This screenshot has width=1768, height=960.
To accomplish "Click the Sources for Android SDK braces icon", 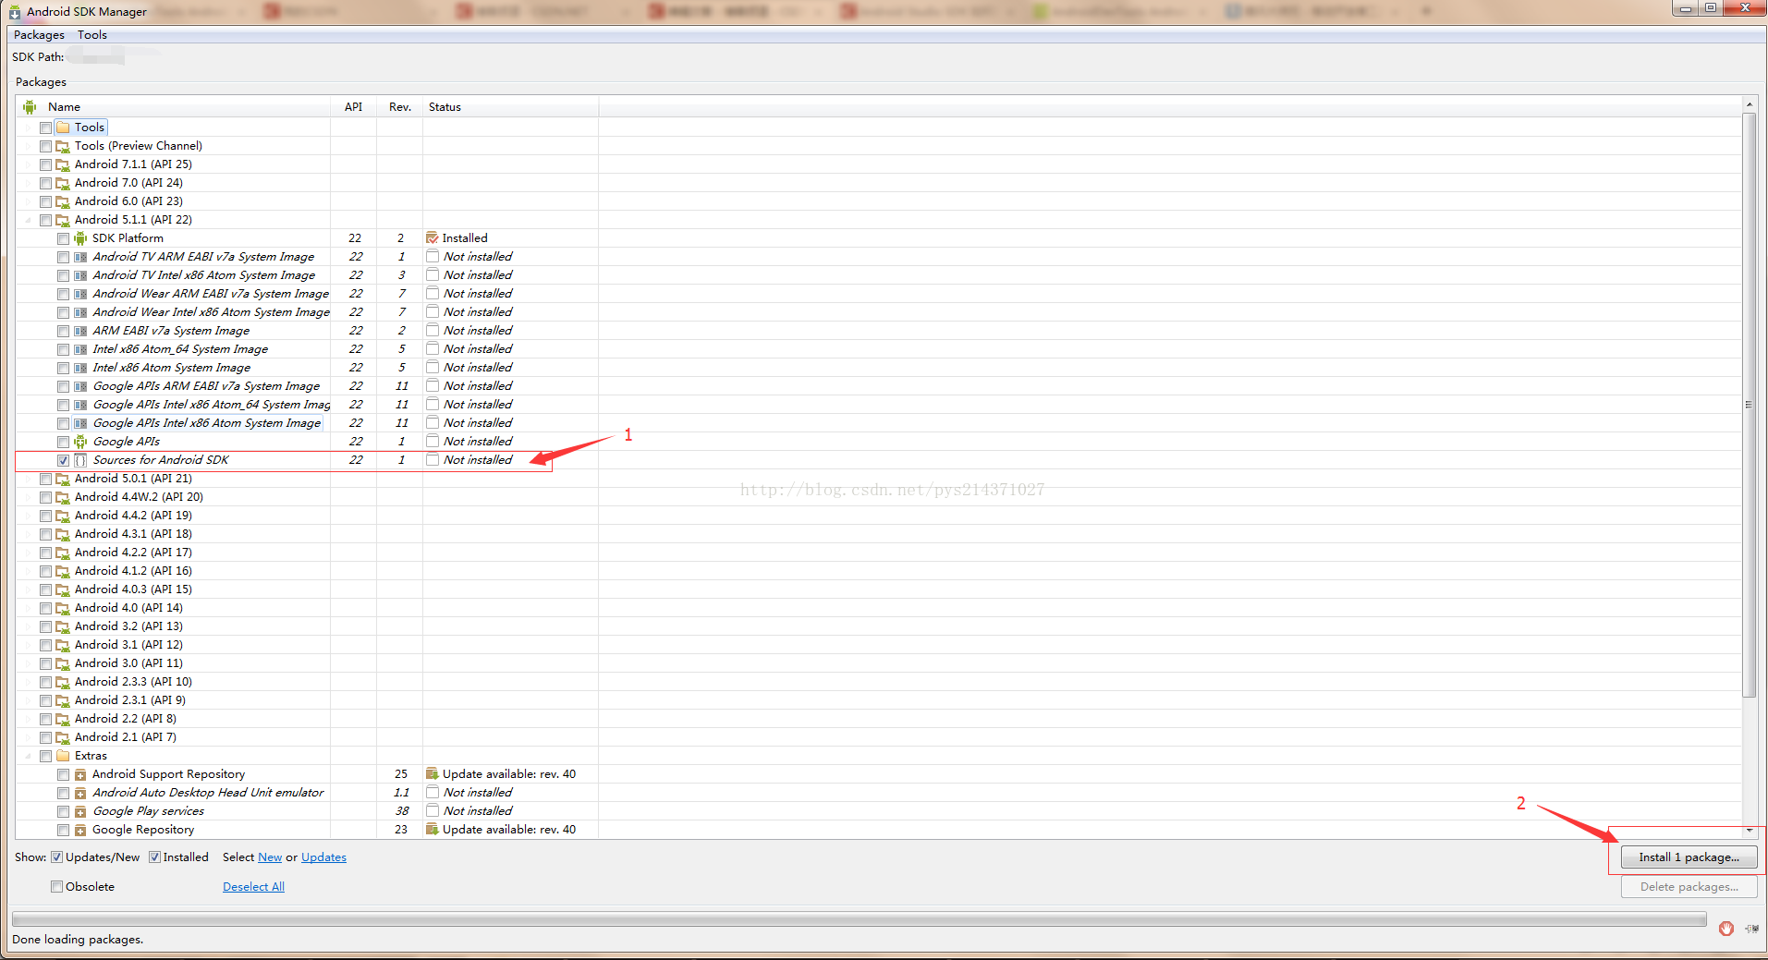I will [x=80, y=460].
